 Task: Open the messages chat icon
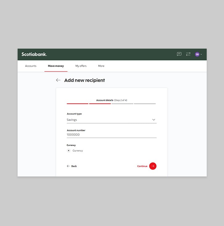pos(179,54)
